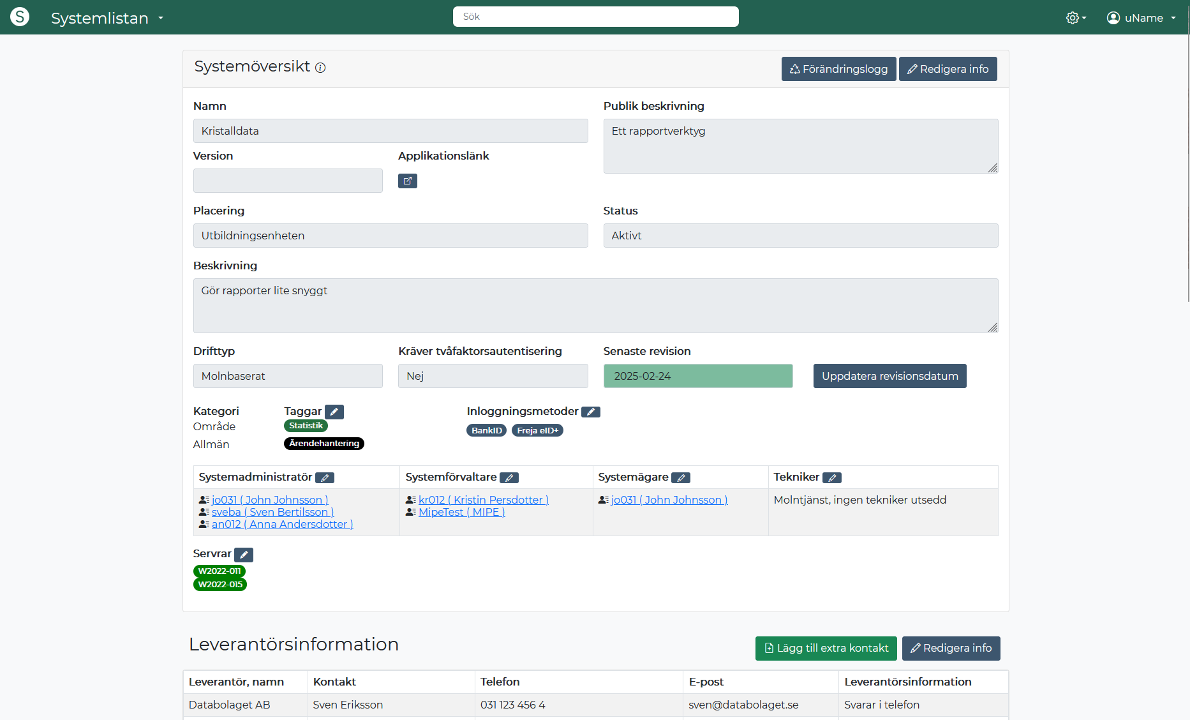Click server badge W2022-011
The height and width of the screenshot is (720, 1190).
point(219,571)
